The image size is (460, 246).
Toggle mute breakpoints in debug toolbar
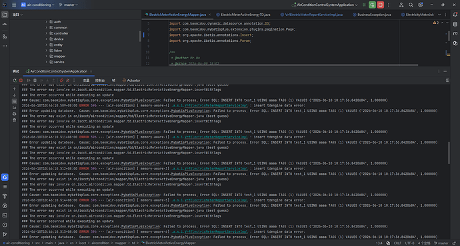68,80
